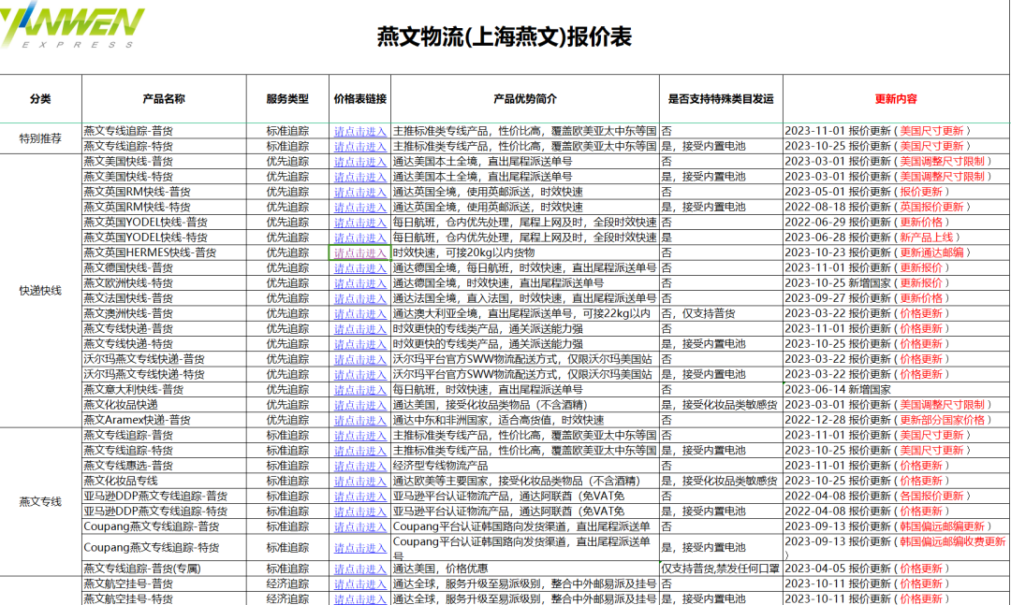Click the product name 燕文英国HERMES快线-普货
This screenshot has width=1011, height=605.
tap(150, 252)
